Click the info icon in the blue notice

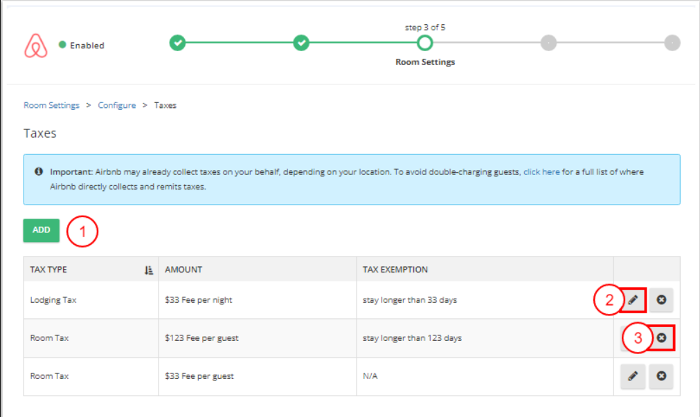point(39,172)
